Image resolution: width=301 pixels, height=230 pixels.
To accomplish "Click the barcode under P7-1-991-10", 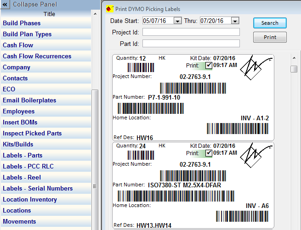I will point(151,108).
